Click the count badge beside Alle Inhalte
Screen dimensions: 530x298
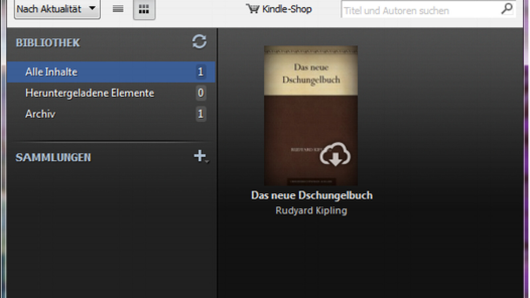pos(200,72)
